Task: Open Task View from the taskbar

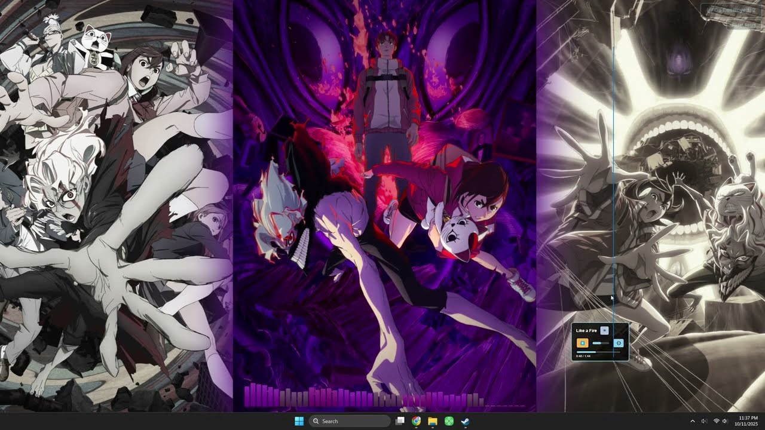Action: click(x=400, y=421)
